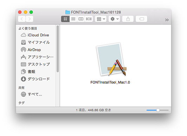Open the gear action menu

(114, 19)
